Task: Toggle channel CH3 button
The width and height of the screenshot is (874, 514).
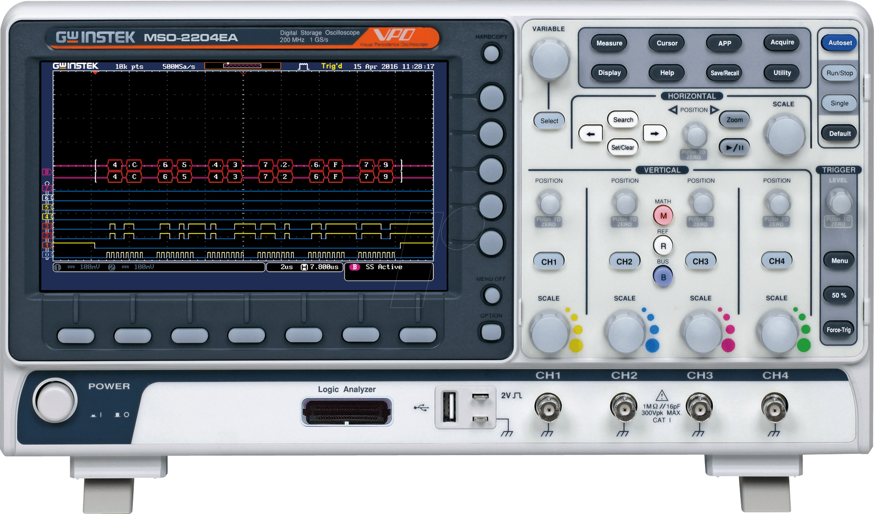Action: point(700,261)
